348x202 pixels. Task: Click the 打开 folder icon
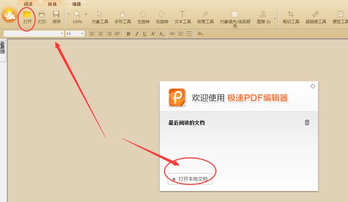click(x=27, y=14)
